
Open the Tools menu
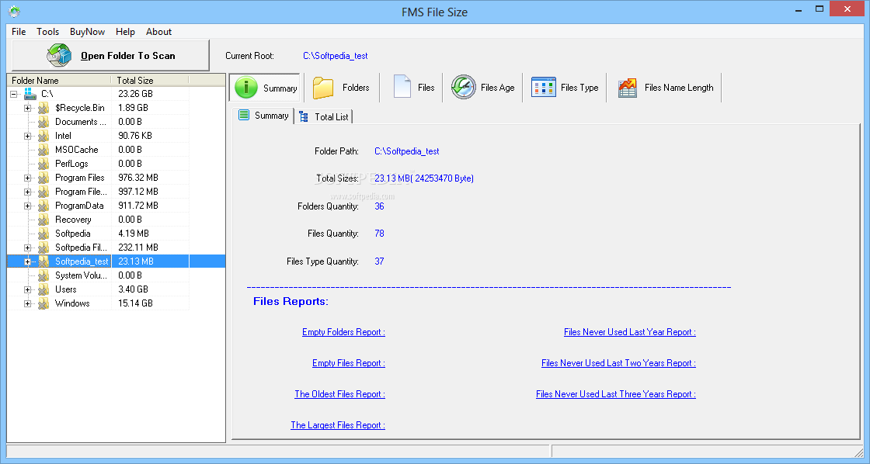pyautogui.click(x=47, y=32)
